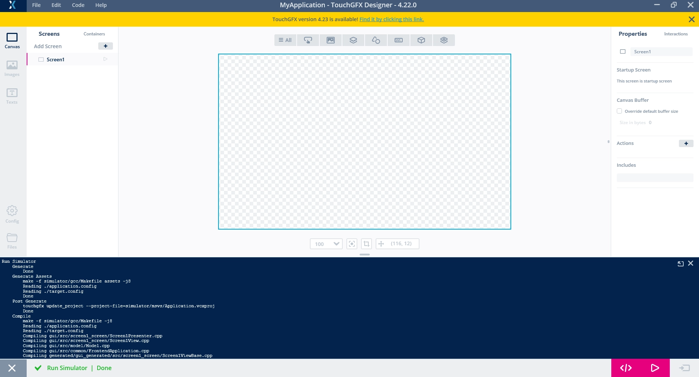This screenshot has height=377, width=699.
Task: Open the Shapes widget category
Action: click(376, 40)
